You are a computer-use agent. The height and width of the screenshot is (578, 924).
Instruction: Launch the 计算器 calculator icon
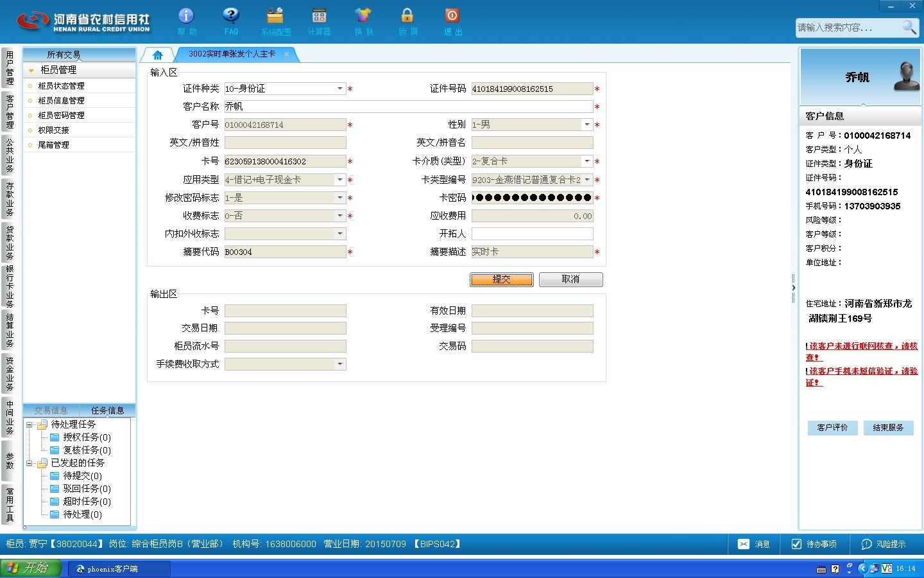pos(319,16)
